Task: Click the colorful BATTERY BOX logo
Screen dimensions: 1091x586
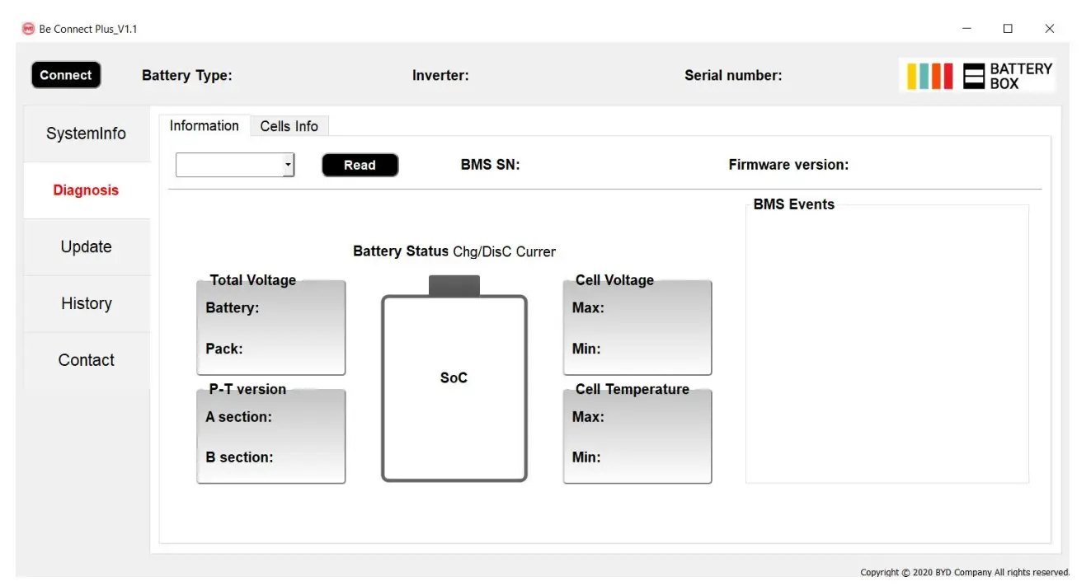Action: coord(929,75)
